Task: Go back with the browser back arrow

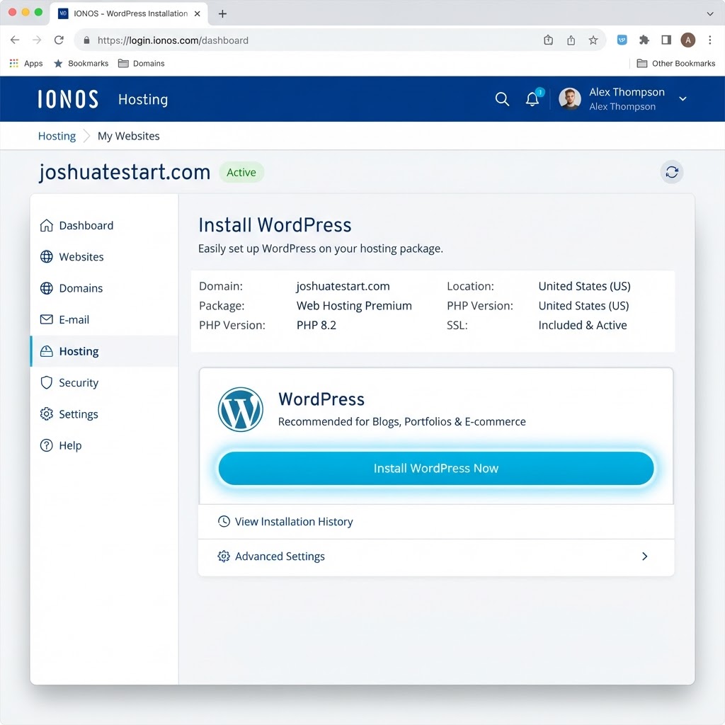Action: [x=15, y=40]
